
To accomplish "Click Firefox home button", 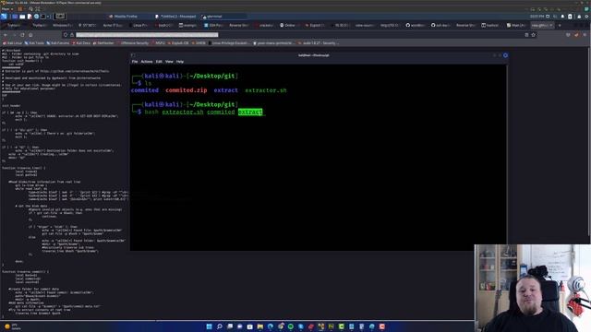I will pos(30,35).
